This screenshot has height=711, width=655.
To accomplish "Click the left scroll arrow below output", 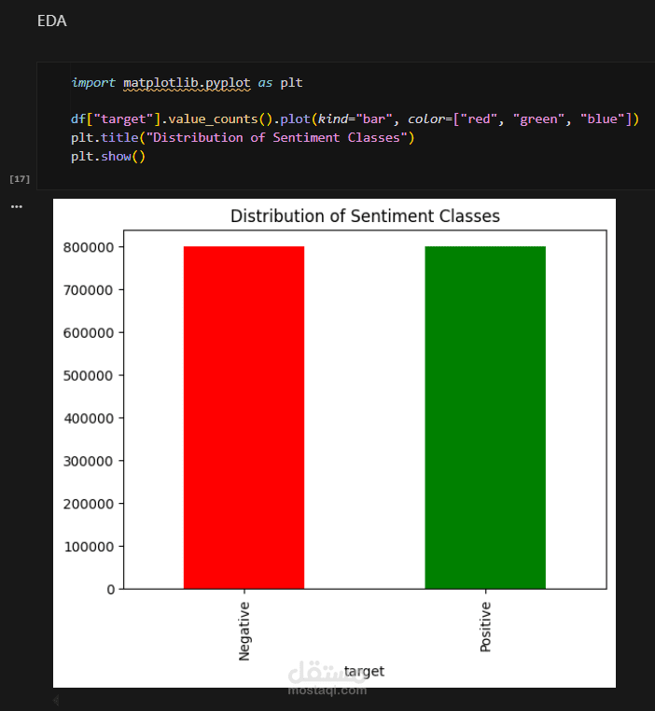I will click(x=55, y=699).
